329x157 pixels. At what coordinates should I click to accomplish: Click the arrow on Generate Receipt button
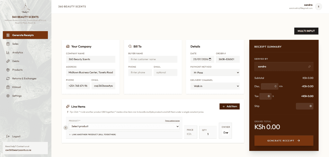299,141
